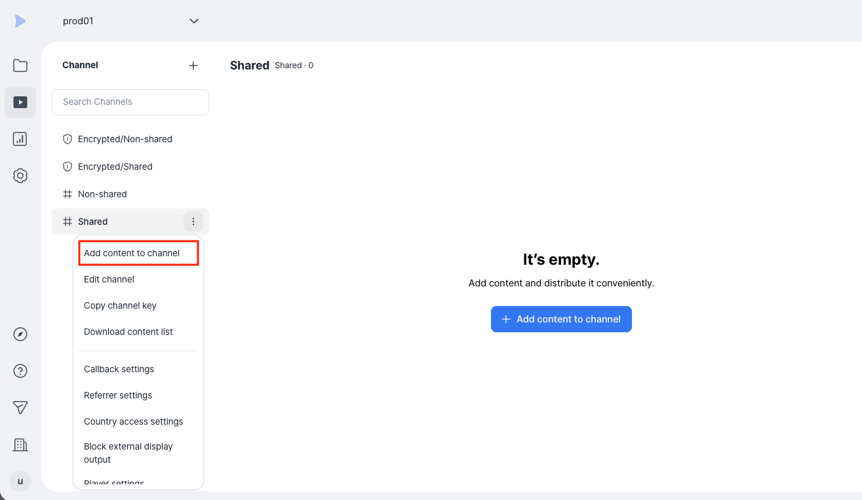This screenshot has height=500, width=862.
Task: Open the folder icon in left sidebar
Action: (x=20, y=66)
